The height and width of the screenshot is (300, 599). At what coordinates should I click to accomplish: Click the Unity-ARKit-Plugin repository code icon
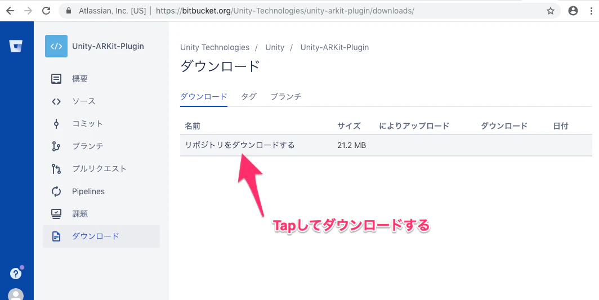pyautogui.click(x=56, y=46)
